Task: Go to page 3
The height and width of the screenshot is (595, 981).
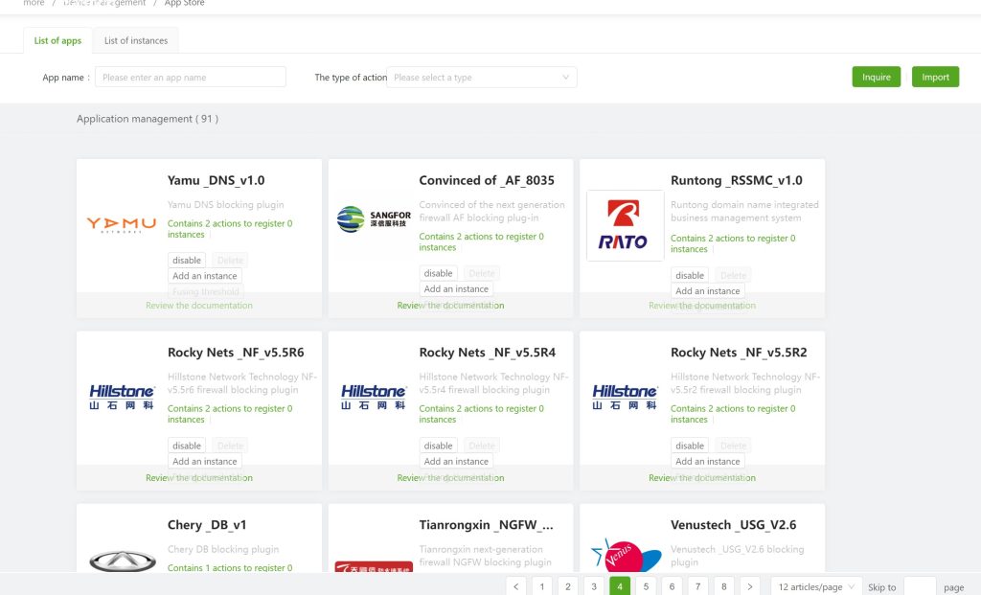Action: coord(594,586)
